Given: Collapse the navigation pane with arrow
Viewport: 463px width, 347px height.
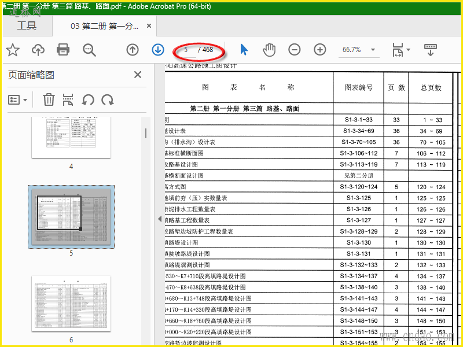Looking at the screenshot, I should pyautogui.click(x=160, y=219).
